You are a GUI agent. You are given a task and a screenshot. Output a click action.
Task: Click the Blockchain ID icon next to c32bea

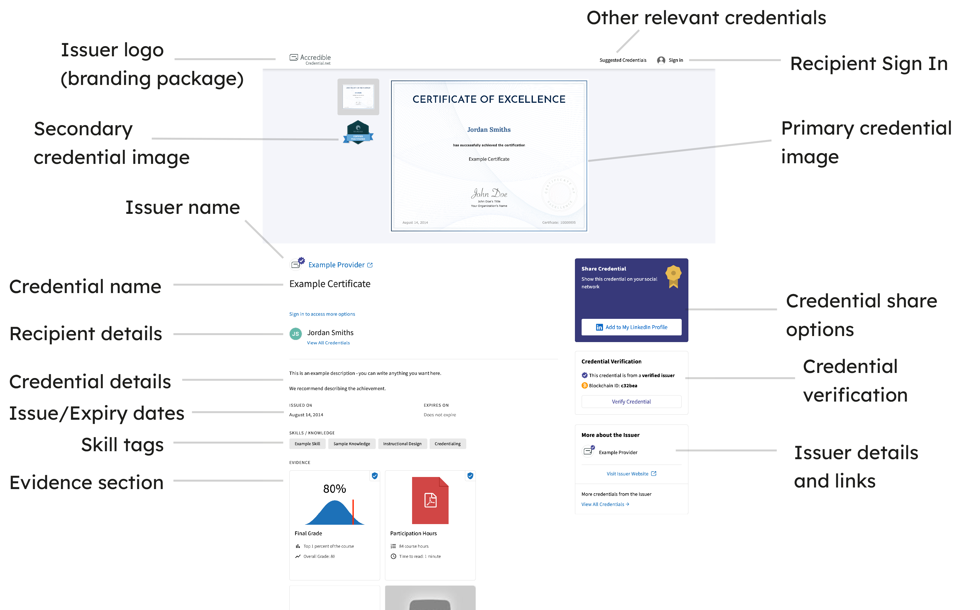pos(584,386)
